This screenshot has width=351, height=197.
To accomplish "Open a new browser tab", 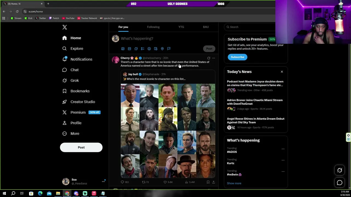I will coord(48,4).
